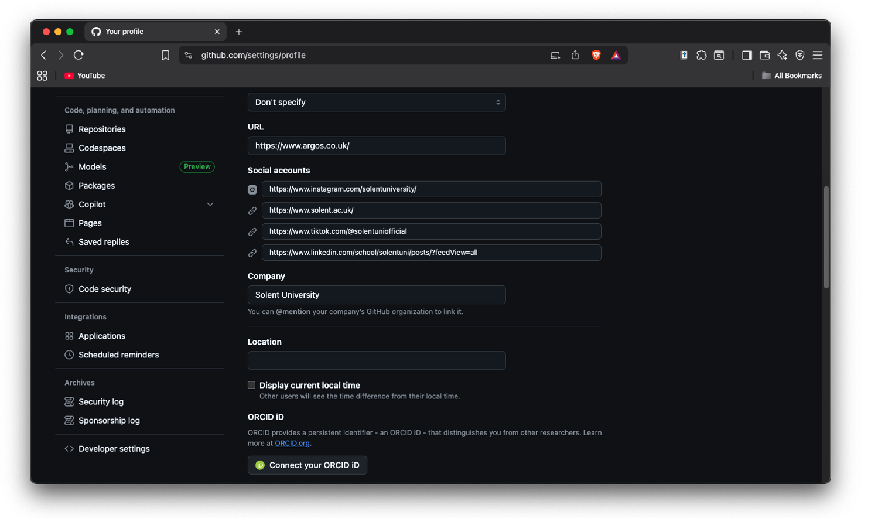Enable Display current local time checkbox
The height and width of the screenshot is (518, 885).
(x=252, y=385)
